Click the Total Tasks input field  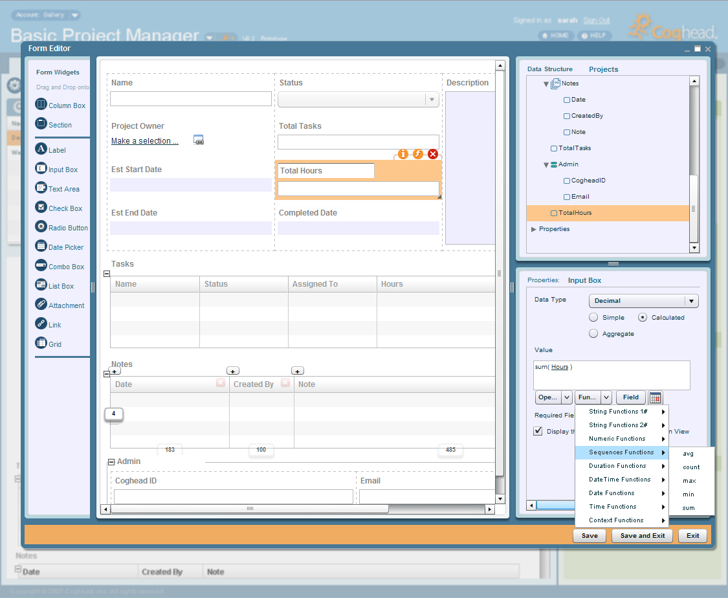click(358, 142)
